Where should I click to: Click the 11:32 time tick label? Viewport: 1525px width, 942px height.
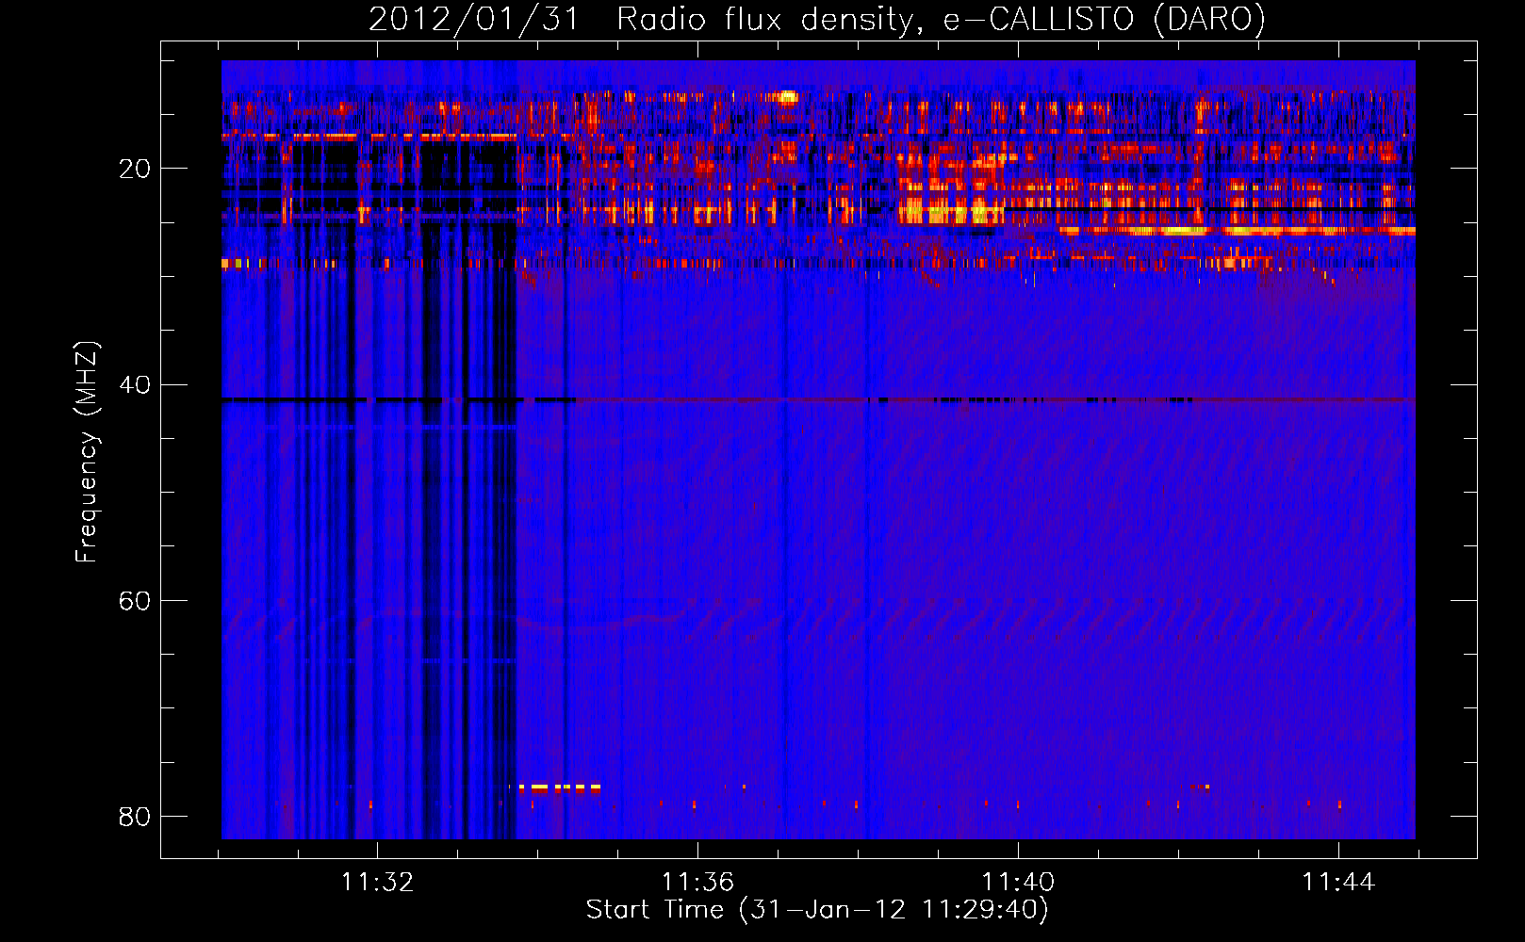377,883
